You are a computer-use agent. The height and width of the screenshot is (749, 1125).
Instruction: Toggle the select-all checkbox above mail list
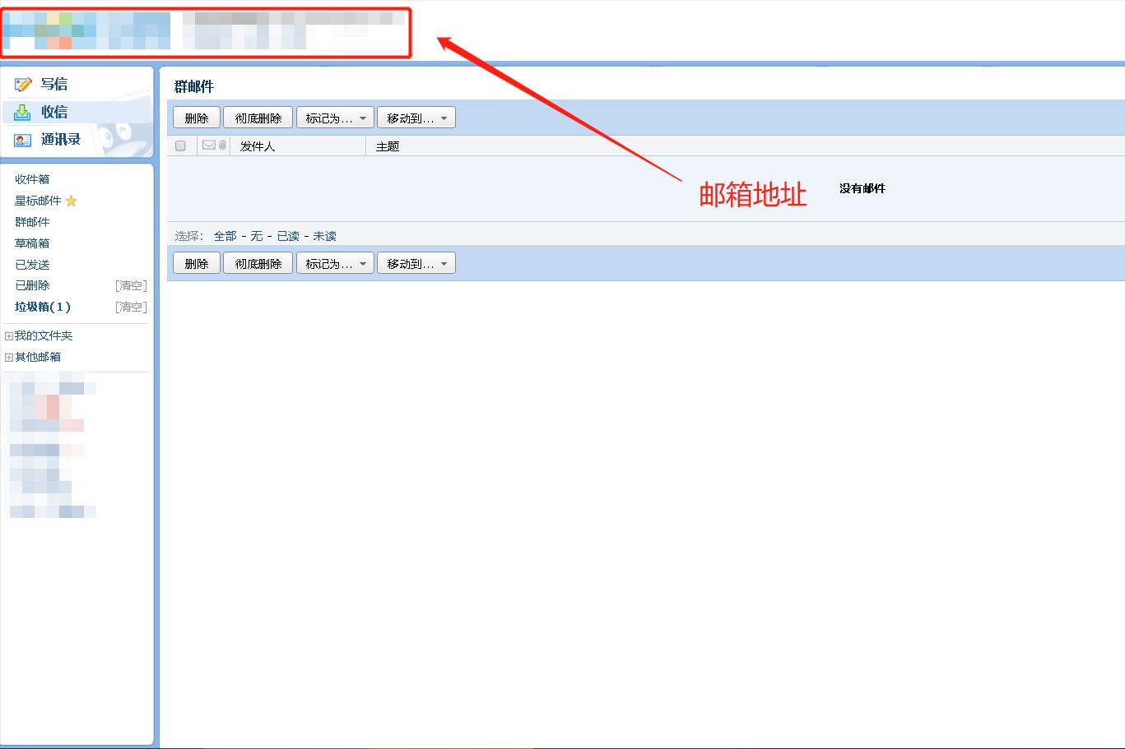click(180, 146)
